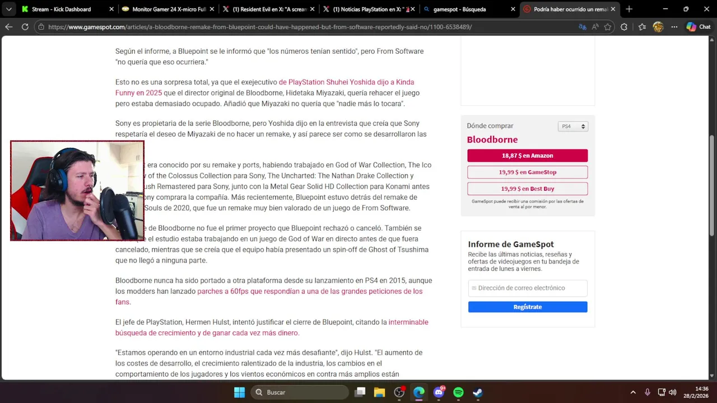Open the tab actions menu arrow

[x=8, y=9]
